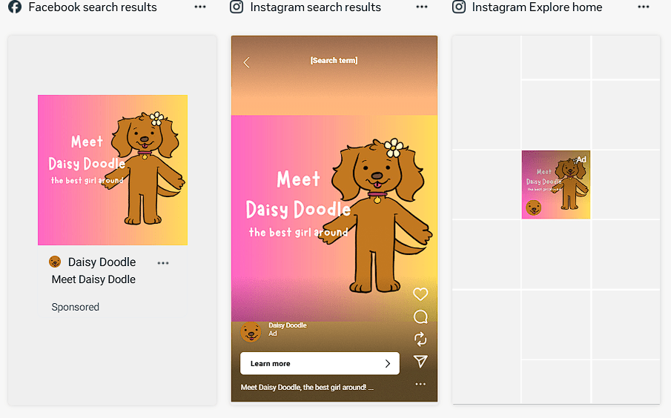Click the Search term placeholder text
671x418 pixels.
pos(334,60)
